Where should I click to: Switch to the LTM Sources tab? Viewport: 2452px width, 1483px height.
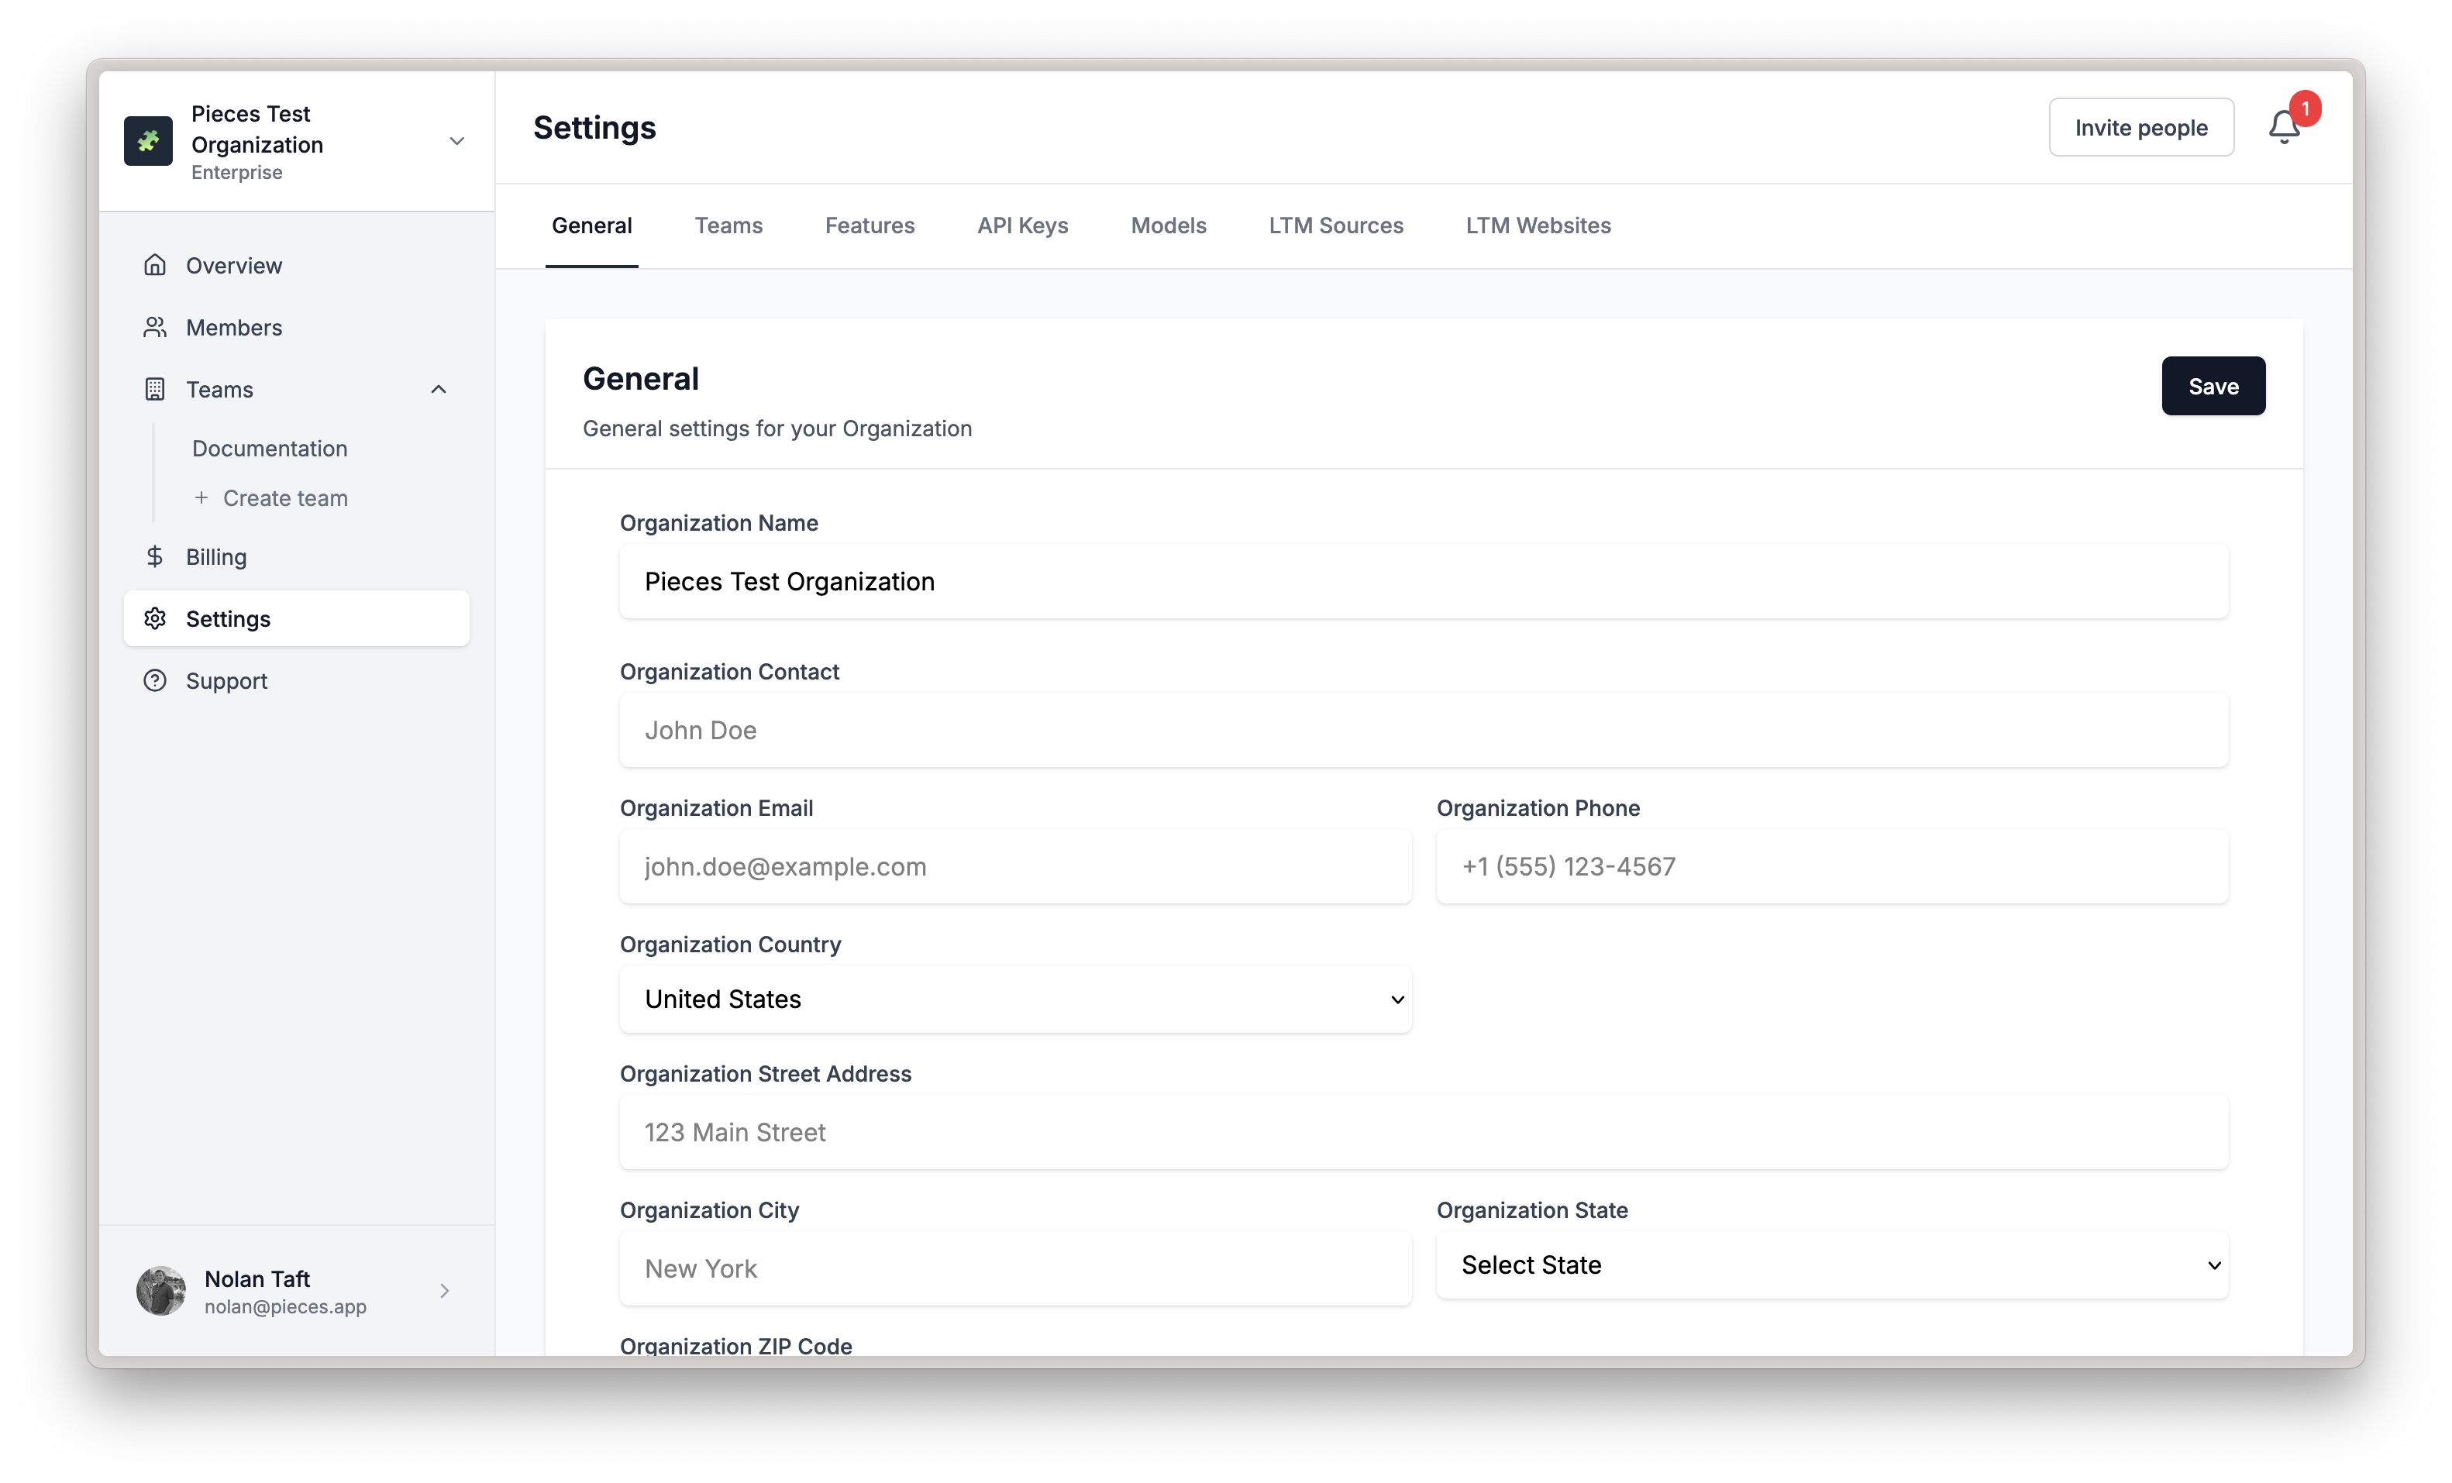(1335, 225)
